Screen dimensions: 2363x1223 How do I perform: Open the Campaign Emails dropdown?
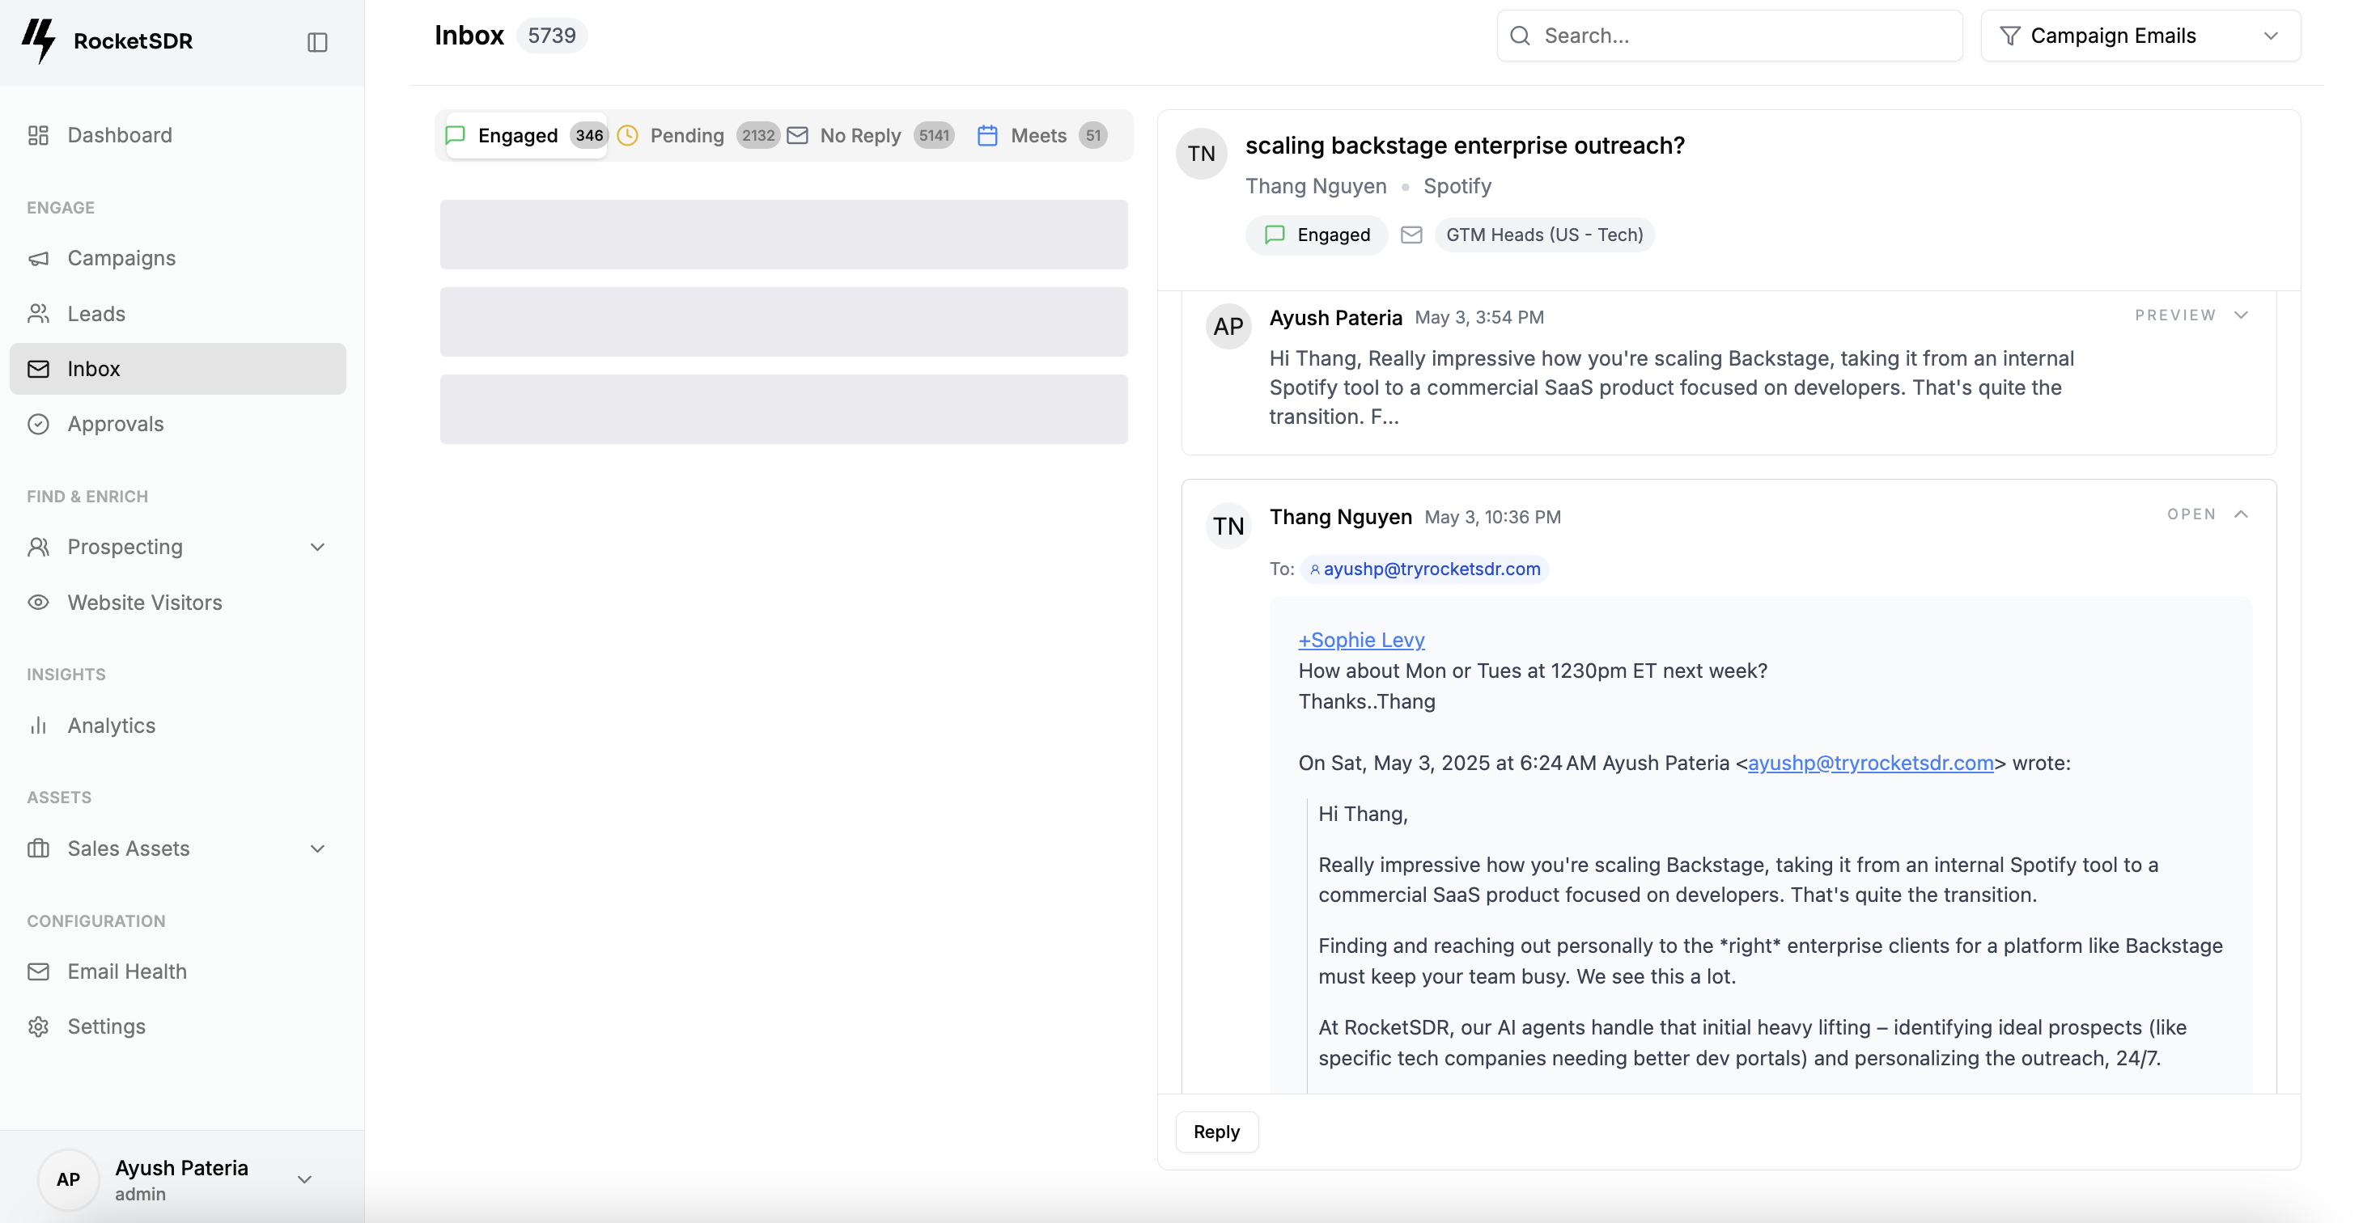(2141, 35)
